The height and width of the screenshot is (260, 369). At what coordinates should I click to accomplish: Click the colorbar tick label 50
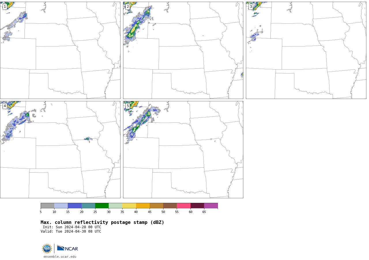point(163,212)
